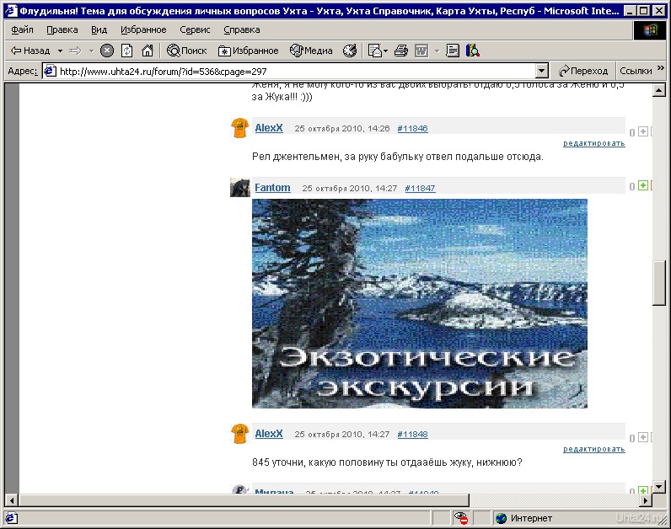Image resolution: width=671 pixels, height=529 pixels.
Task: Open the Back history dropdown arrow
Action: [x=60, y=51]
